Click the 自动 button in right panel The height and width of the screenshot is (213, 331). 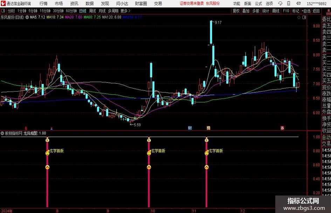tap(326, 137)
